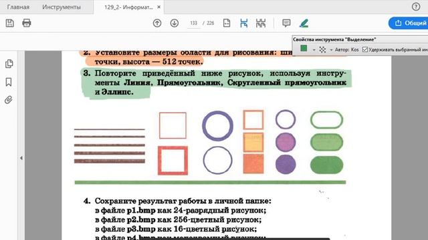Click 'Сохраните результат работы в личной папке:'
This screenshot has width=428, height=240.
(183, 201)
